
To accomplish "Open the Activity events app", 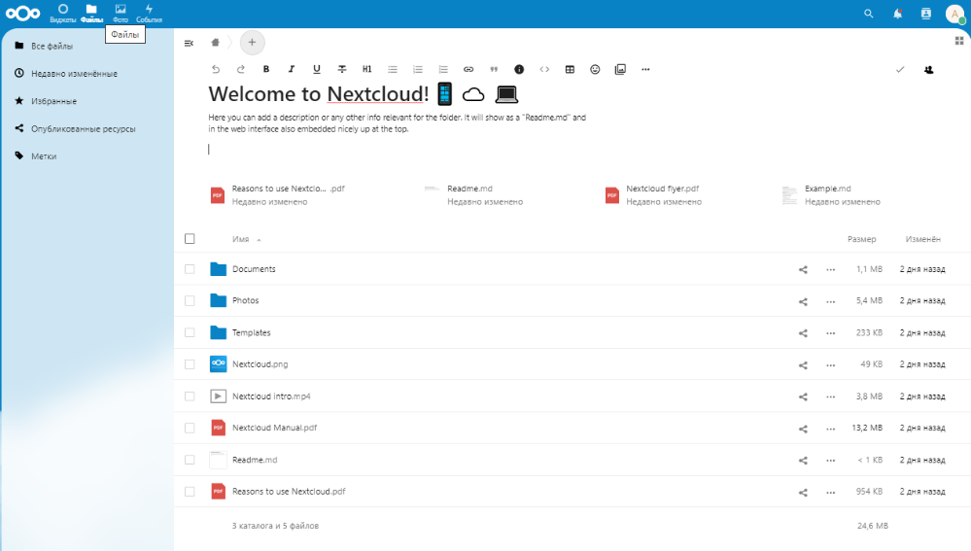I will point(149,13).
